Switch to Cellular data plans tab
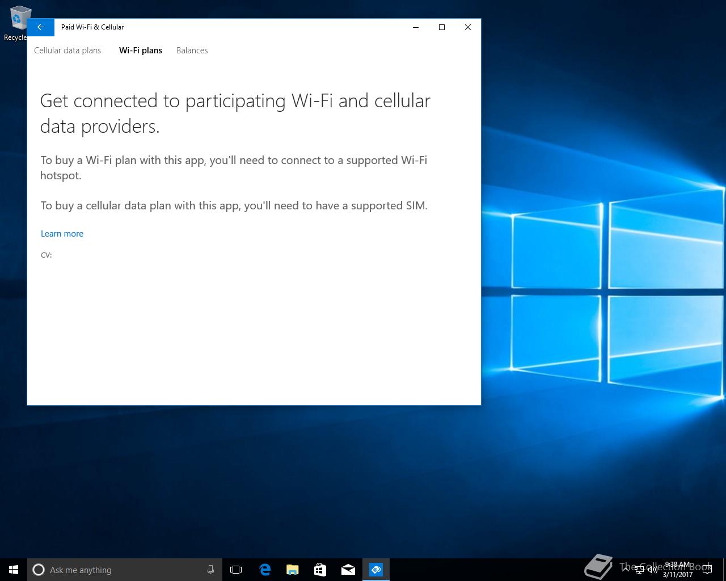 [x=67, y=50]
